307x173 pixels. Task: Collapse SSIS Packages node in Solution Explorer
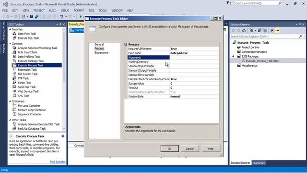233,56
